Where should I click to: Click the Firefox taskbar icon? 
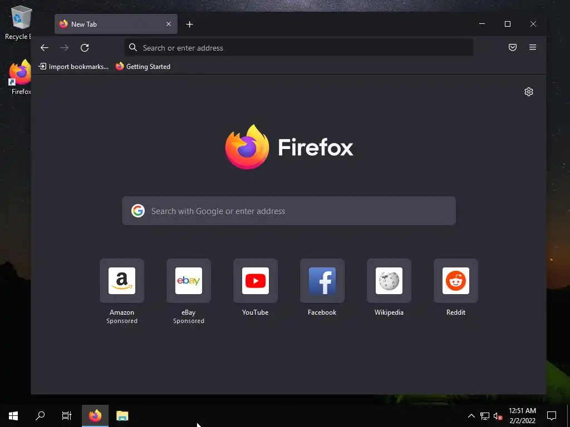(x=95, y=416)
